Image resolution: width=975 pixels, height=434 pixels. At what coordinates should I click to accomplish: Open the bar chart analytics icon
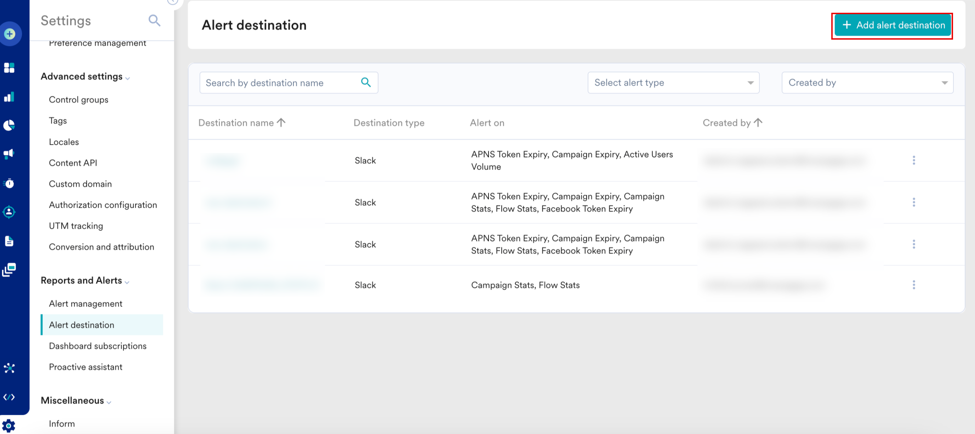tap(9, 97)
